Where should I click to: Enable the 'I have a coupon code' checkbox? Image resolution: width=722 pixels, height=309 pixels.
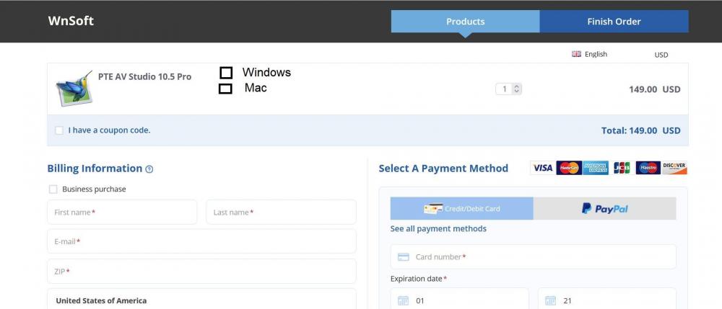point(59,130)
